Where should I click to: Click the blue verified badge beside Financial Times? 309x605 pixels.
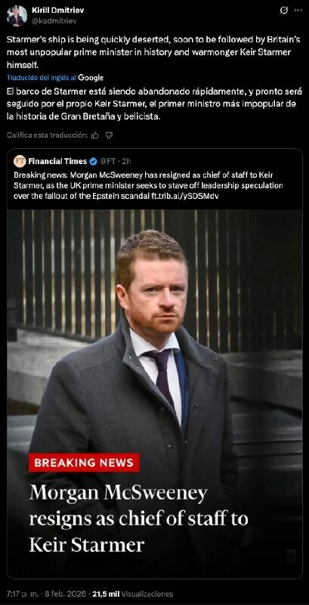93,161
